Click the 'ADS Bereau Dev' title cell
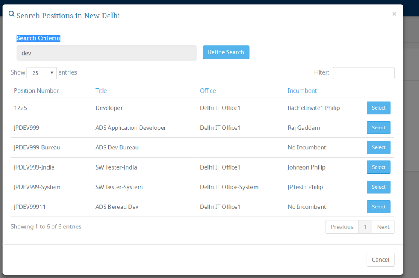The width and height of the screenshot is (419, 278). pos(117,207)
